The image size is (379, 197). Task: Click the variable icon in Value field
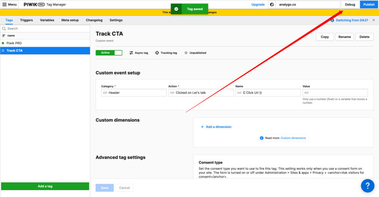coord(306,93)
